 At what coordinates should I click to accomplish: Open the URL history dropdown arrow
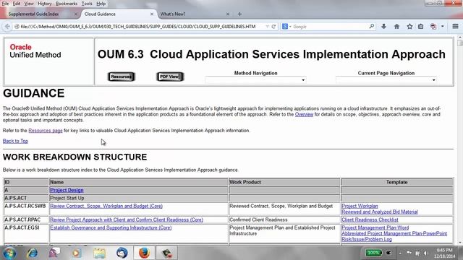coord(267,27)
